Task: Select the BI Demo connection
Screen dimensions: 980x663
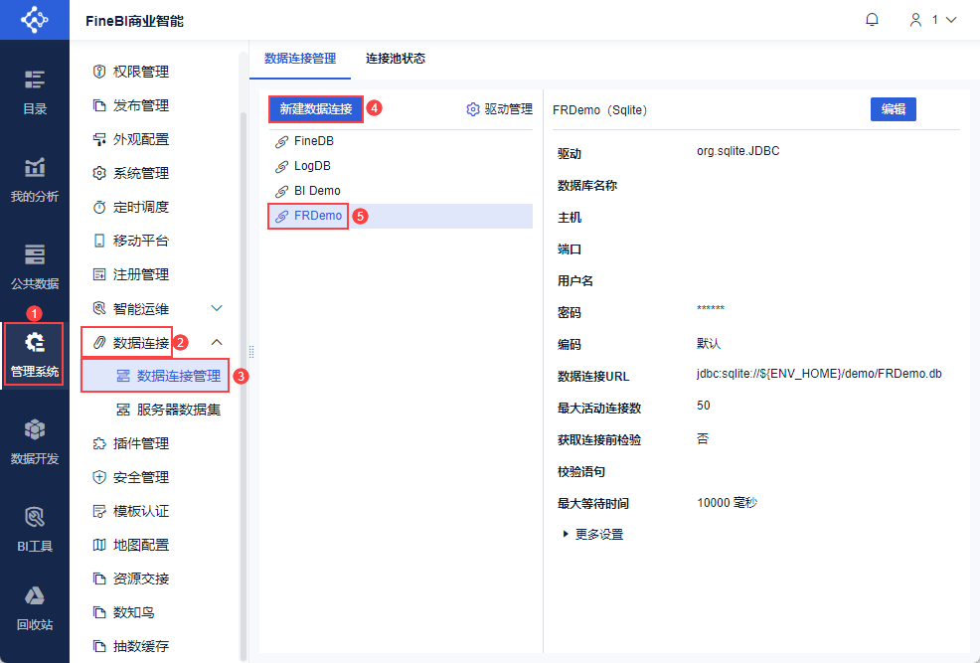Action: tap(401, 191)
